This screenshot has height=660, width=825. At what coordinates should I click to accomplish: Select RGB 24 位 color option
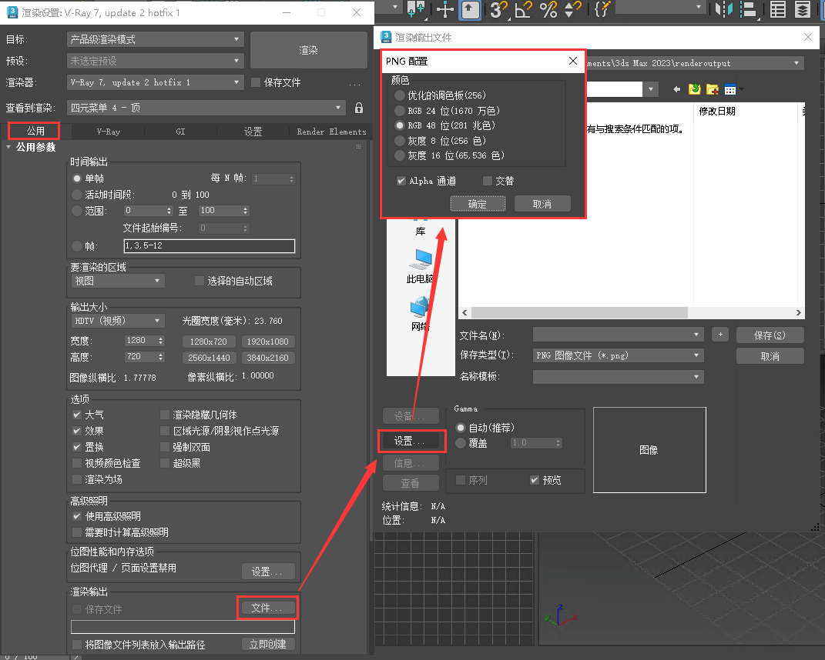[399, 111]
